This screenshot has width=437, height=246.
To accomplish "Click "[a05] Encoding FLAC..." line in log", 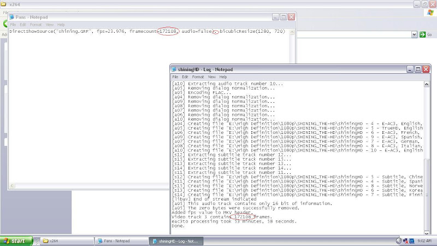I will point(202,92).
